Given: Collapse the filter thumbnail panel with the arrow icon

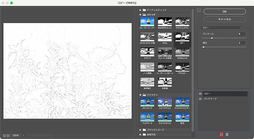Looking at the screenshot, I should tap(199, 10).
